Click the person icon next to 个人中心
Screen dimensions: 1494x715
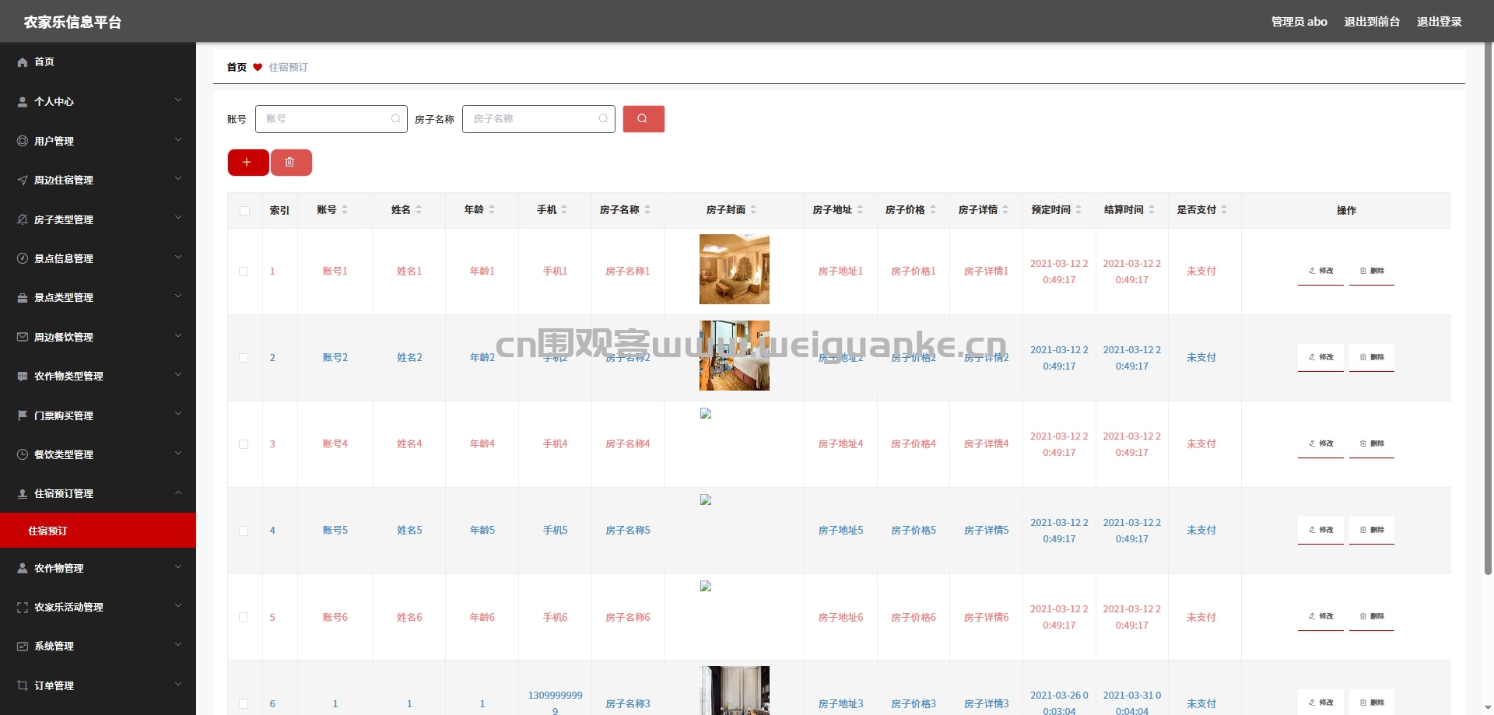tap(23, 101)
